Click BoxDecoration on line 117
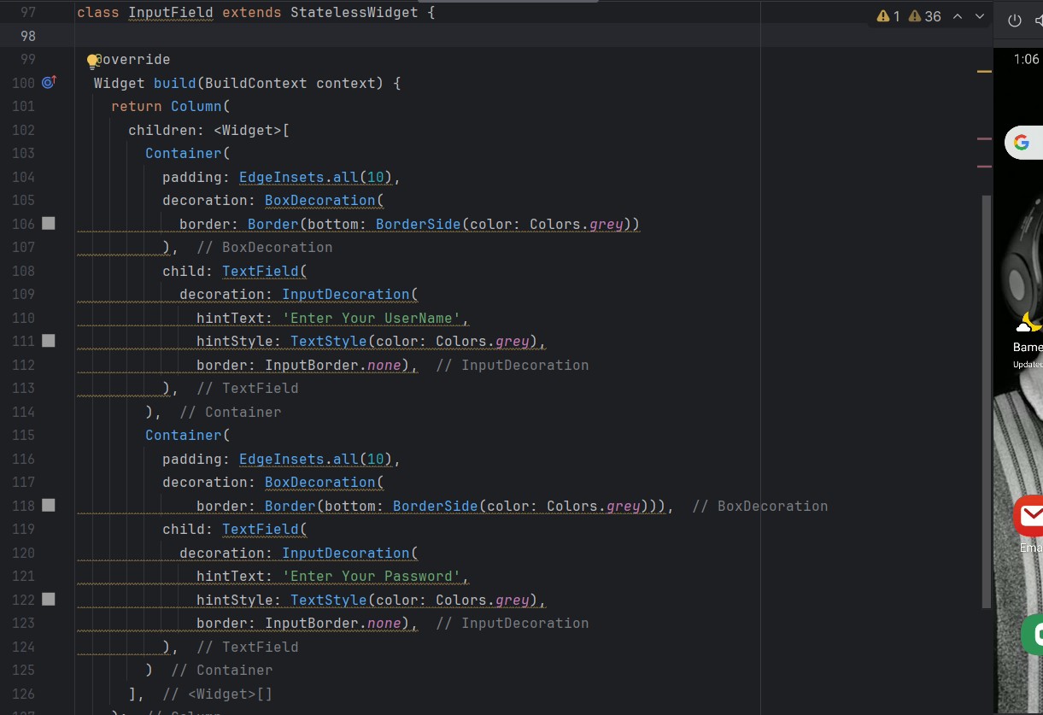 click(x=320, y=483)
